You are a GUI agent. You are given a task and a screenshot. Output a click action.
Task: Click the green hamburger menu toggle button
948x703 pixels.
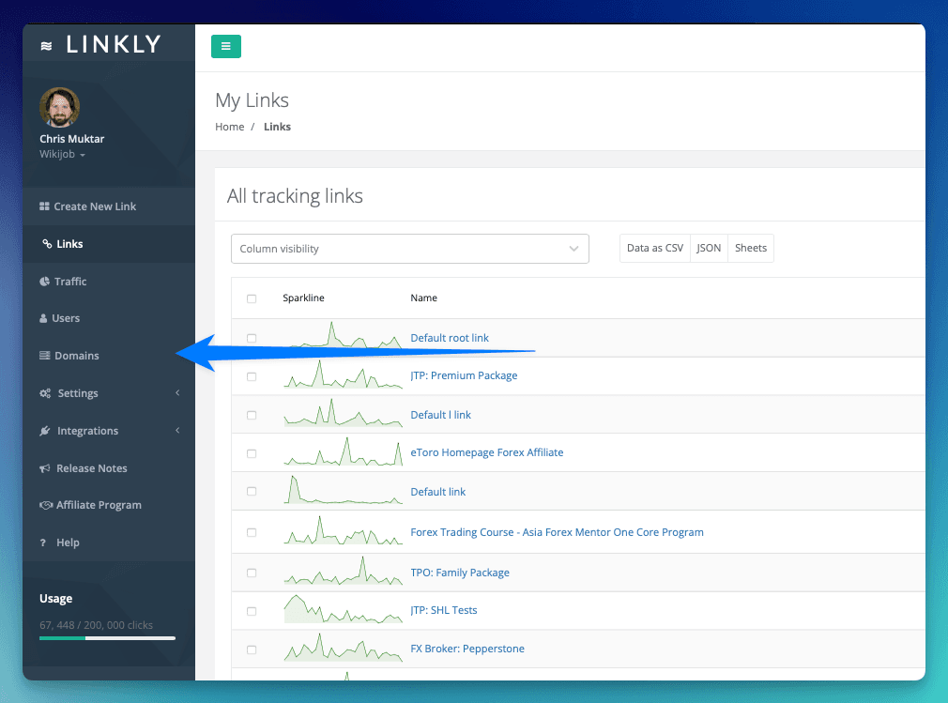[x=226, y=46]
